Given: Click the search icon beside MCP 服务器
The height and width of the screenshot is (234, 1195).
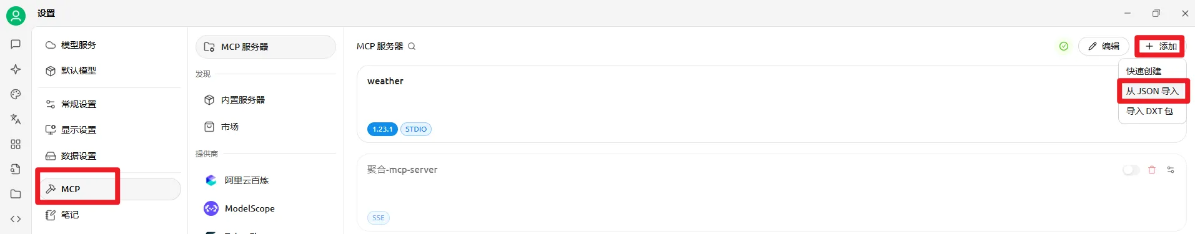Looking at the screenshot, I should pyautogui.click(x=412, y=46).
